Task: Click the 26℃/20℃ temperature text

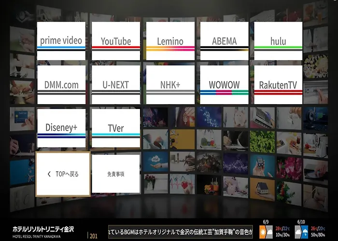Action: [x=318, y=228]
